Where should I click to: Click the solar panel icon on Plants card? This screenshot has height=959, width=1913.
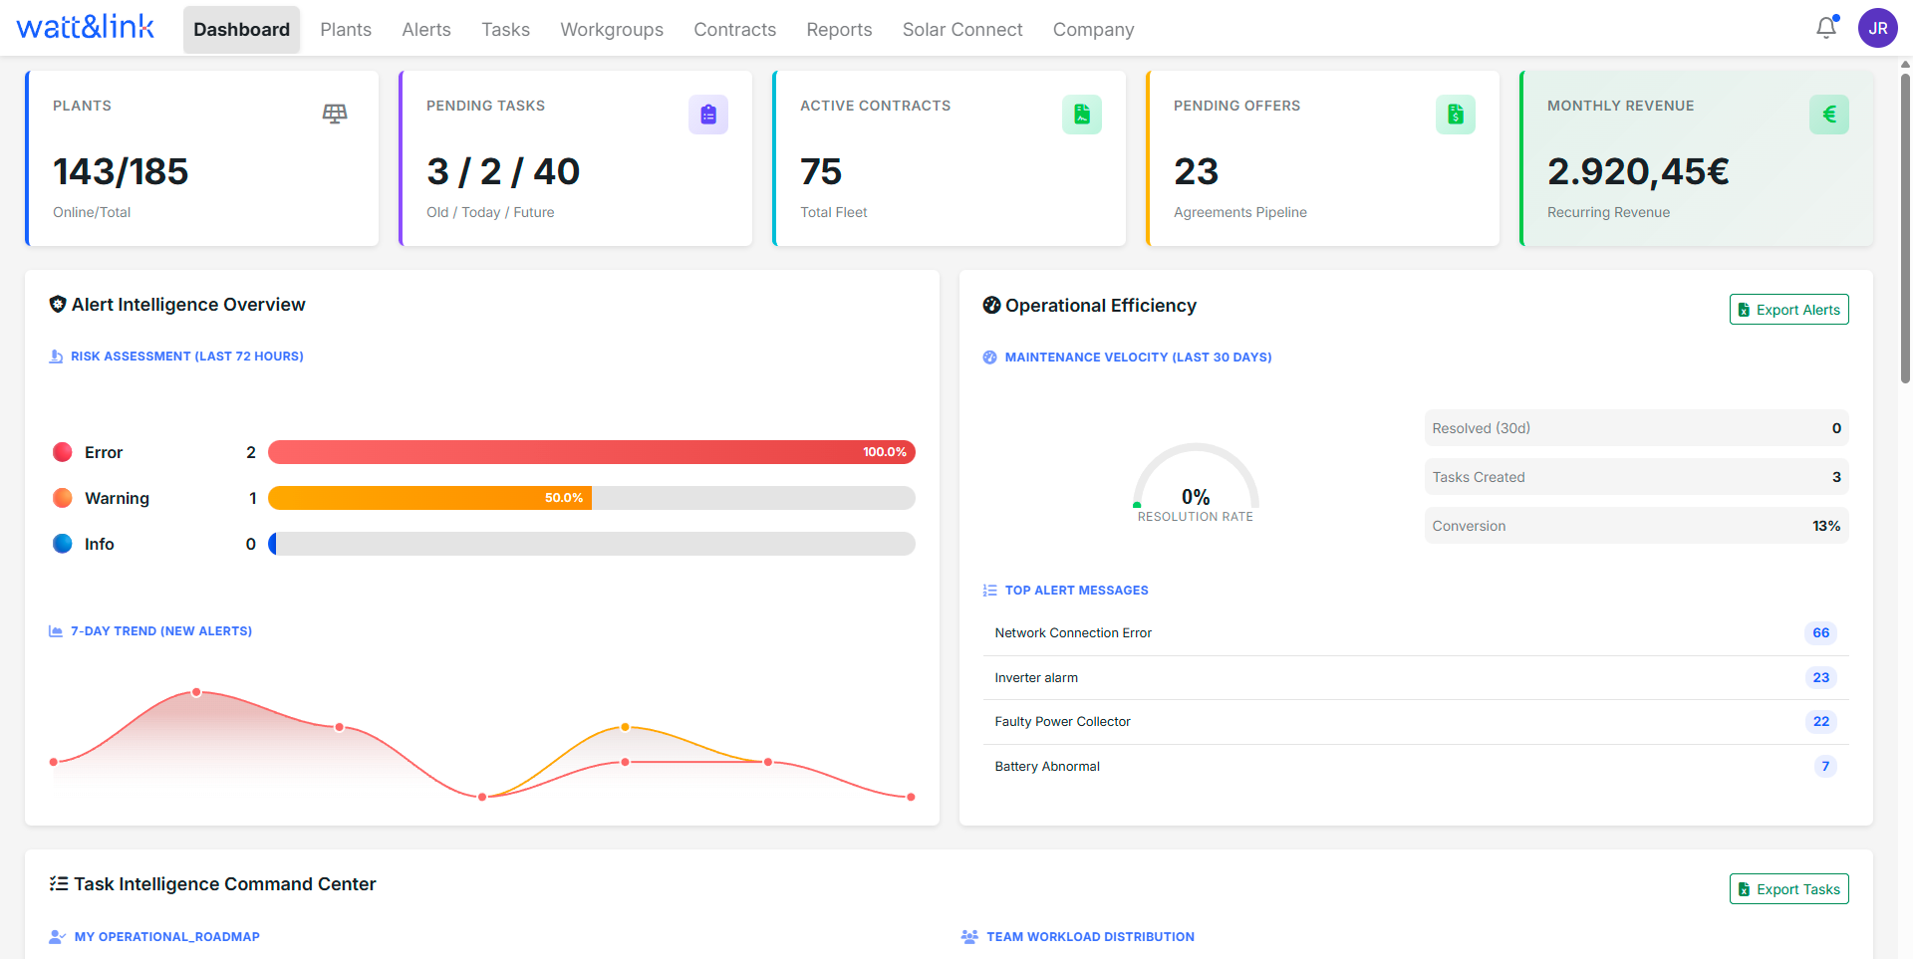tap(335, 114)
